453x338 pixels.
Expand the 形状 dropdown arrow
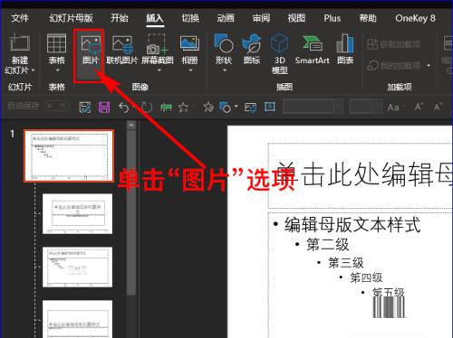tap(225, 70)
